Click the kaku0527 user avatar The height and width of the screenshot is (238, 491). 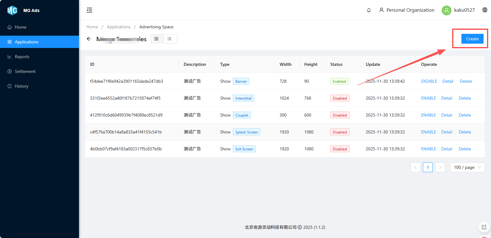[x=446, y=10]
